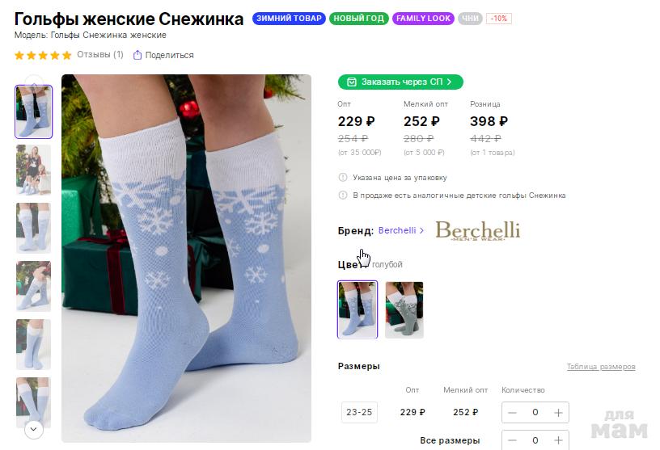Click the Berchelli brand logo
The width and height of the screenshot is (660, 450).
coord(477,230)
